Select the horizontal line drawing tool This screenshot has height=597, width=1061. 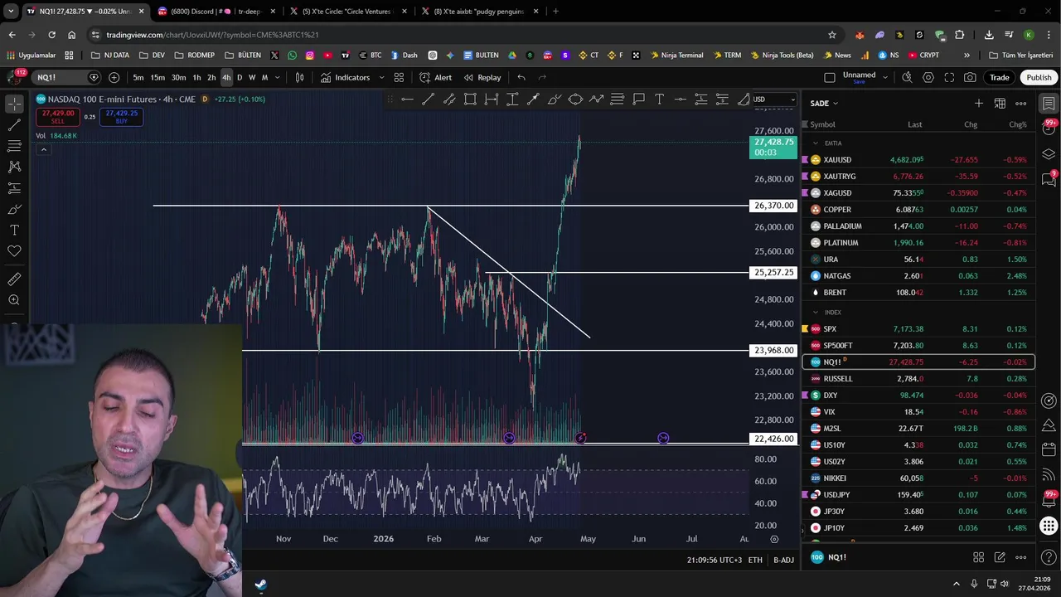pyautogui.click(x=407, y=99)
